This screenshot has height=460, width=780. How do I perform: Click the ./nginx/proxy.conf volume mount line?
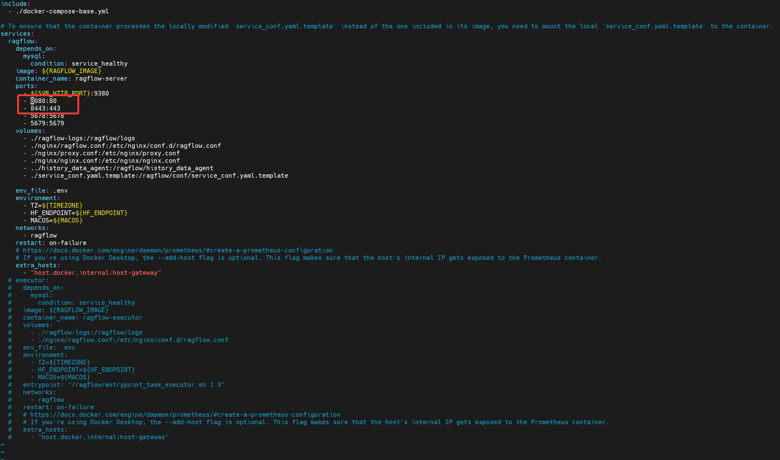105,153
